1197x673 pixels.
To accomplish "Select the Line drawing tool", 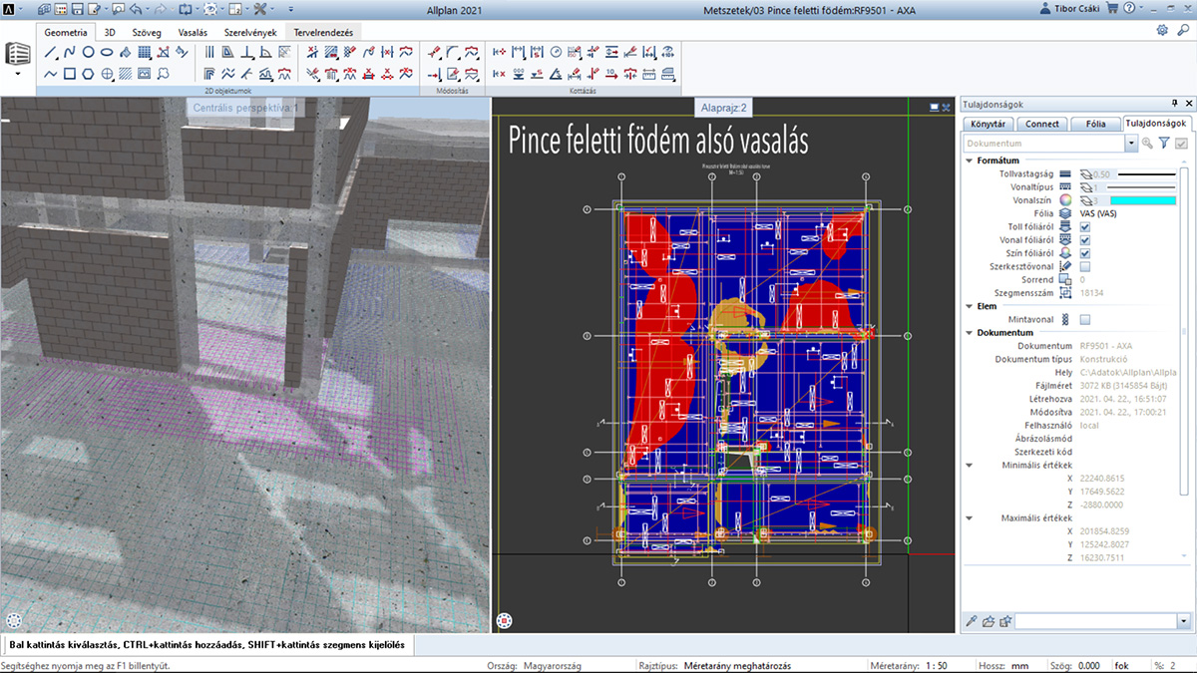I will 51,52.
